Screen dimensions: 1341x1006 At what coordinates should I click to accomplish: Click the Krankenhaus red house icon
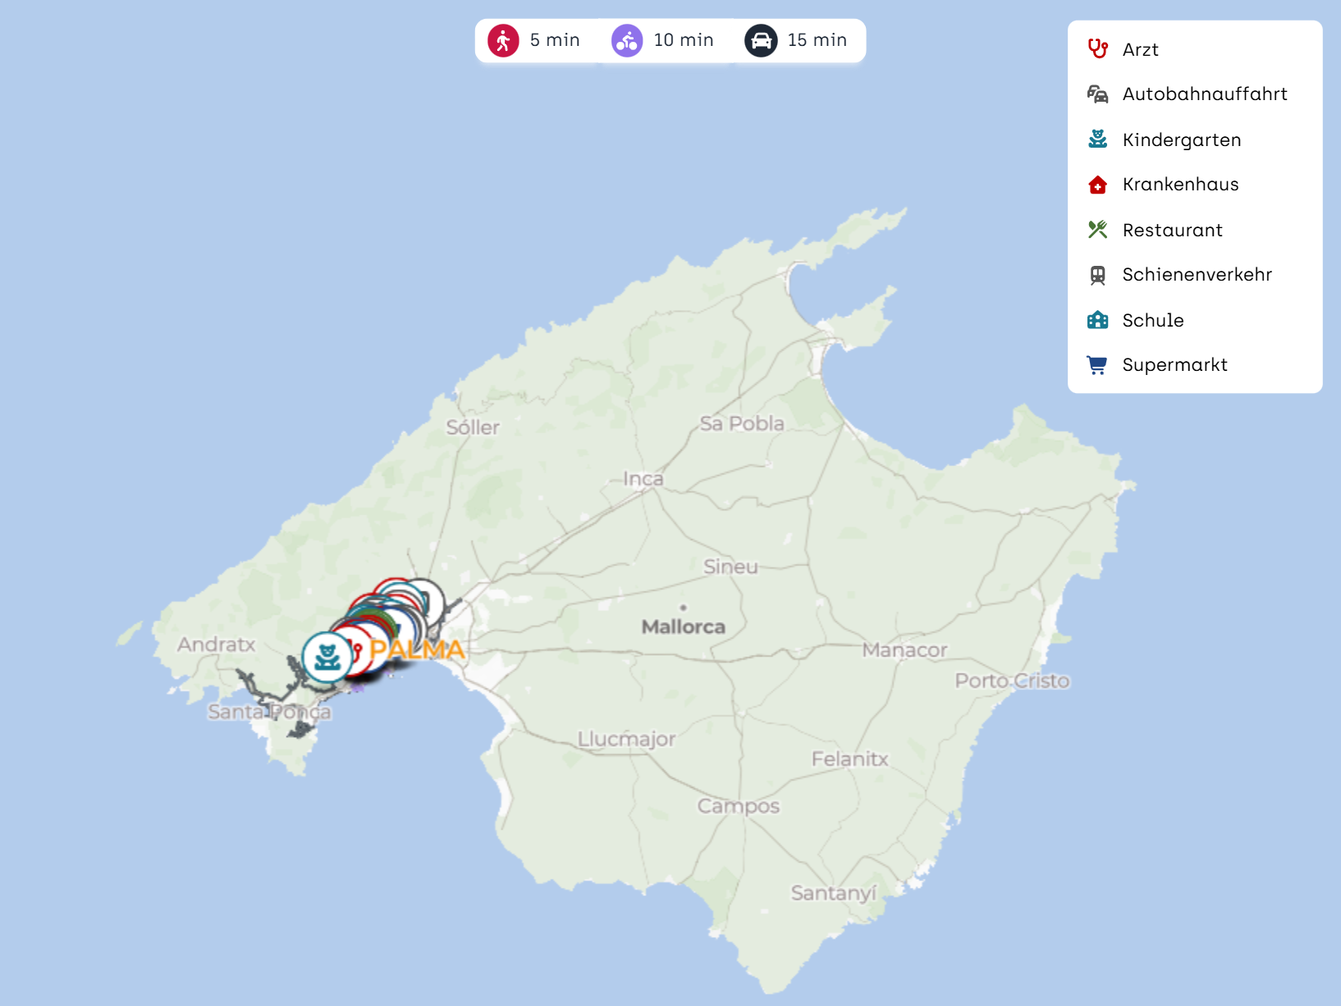click(1097, 185)
